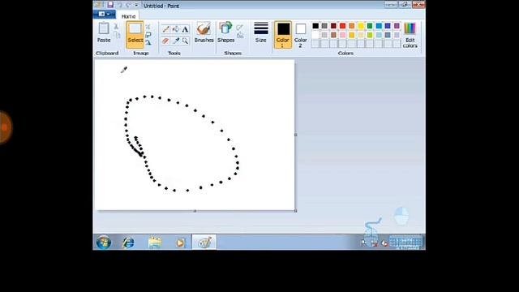Expand the Brushes label dropdown
Image resolution: width=519 pixels, height=292 pixels.
pyautogui.click(x=204, y=40)
